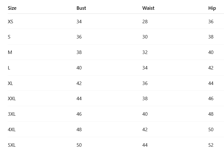Click the Waist column header
The image size is (224, 151).
click(148, 8)
